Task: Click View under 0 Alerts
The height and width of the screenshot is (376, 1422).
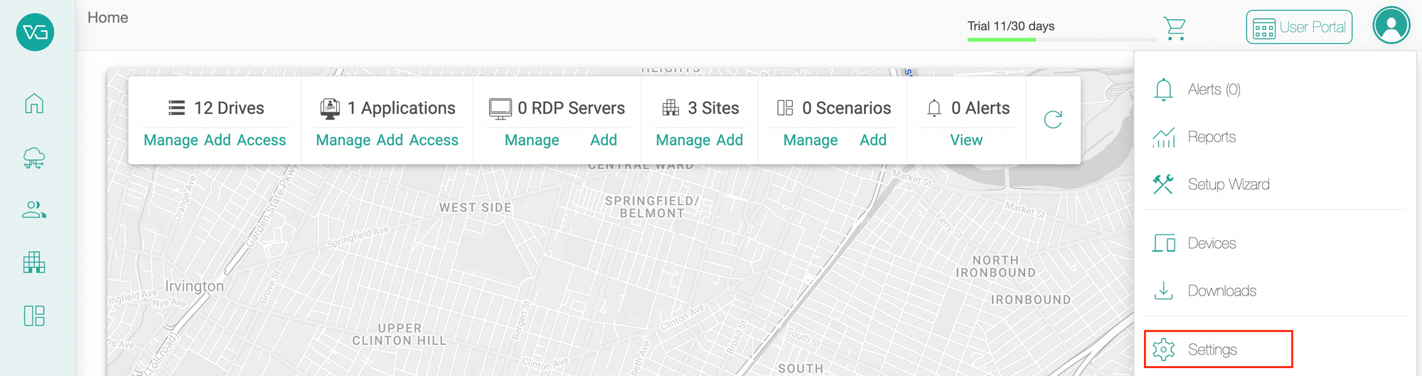Action: click(x=966, y=140)
